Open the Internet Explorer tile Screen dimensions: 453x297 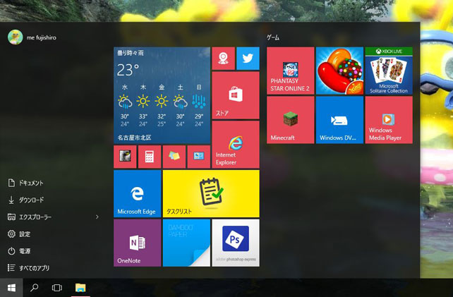pyautogui.click(x=235, y=144)
